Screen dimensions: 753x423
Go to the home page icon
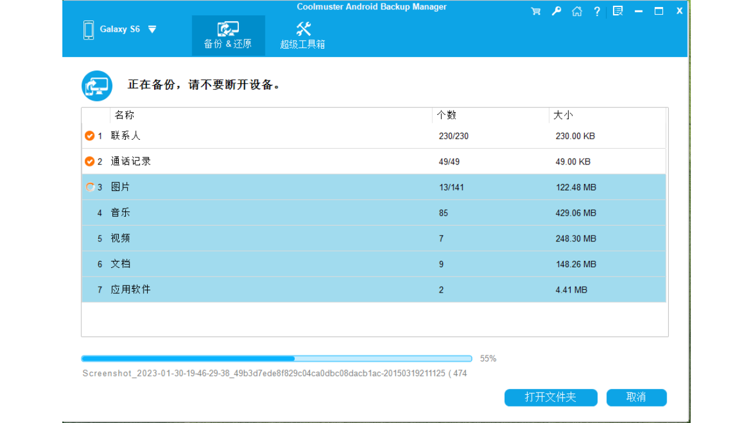(577, 11)
